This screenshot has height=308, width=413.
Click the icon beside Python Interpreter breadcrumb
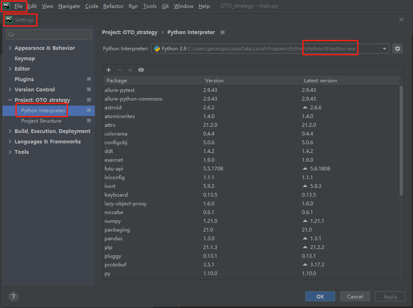pyautogui.click(x=222, y=32)
